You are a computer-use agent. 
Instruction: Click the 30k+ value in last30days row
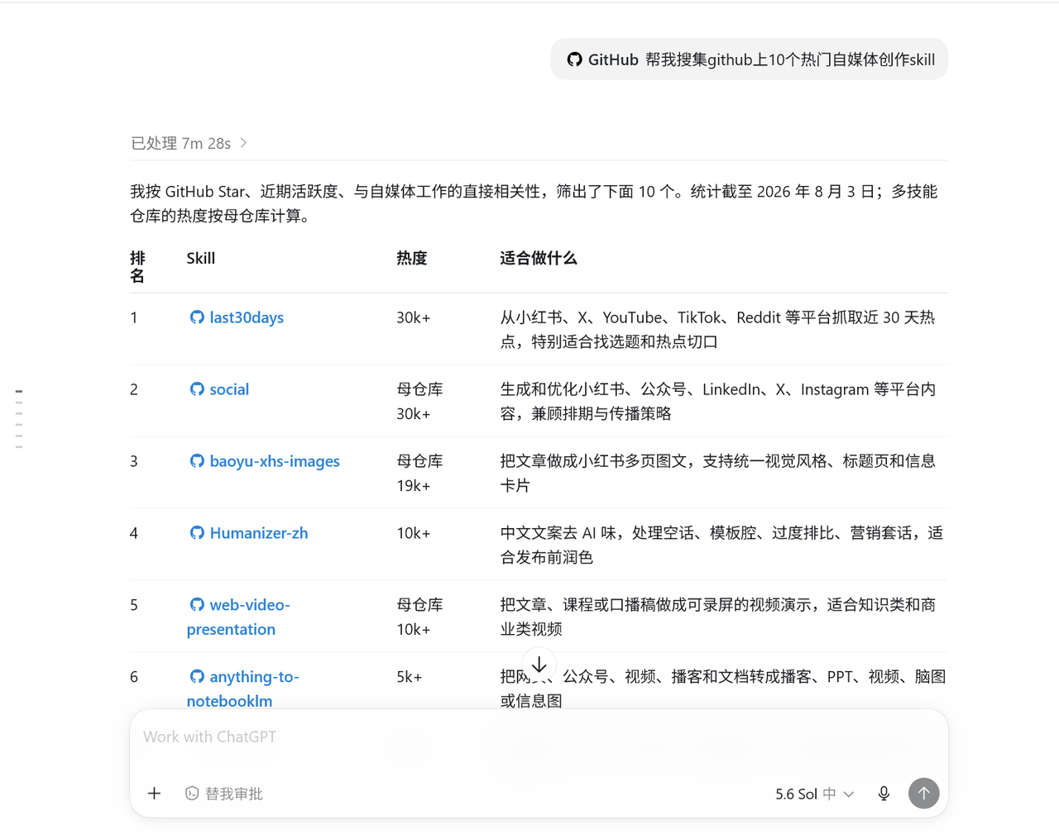pos(414,317)
